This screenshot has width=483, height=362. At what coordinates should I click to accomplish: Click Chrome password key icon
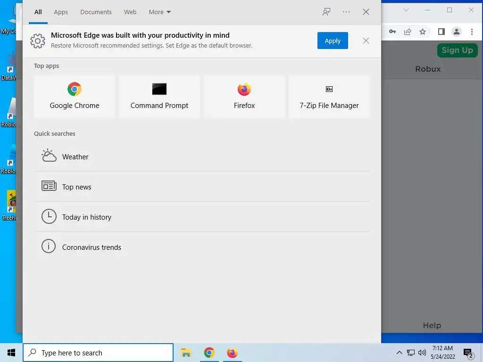click(392, 32)
